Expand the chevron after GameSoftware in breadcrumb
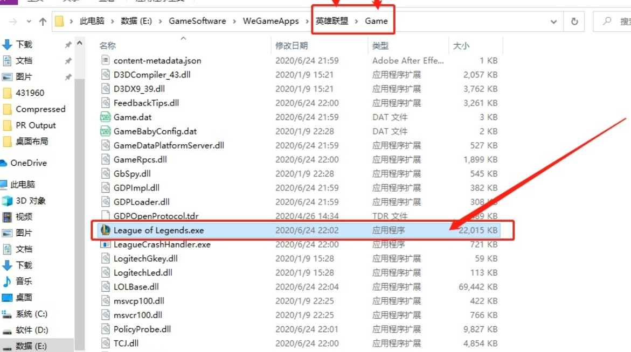This screenshot has width=631, height=352. pyautogui.click(x=234, y=21)
